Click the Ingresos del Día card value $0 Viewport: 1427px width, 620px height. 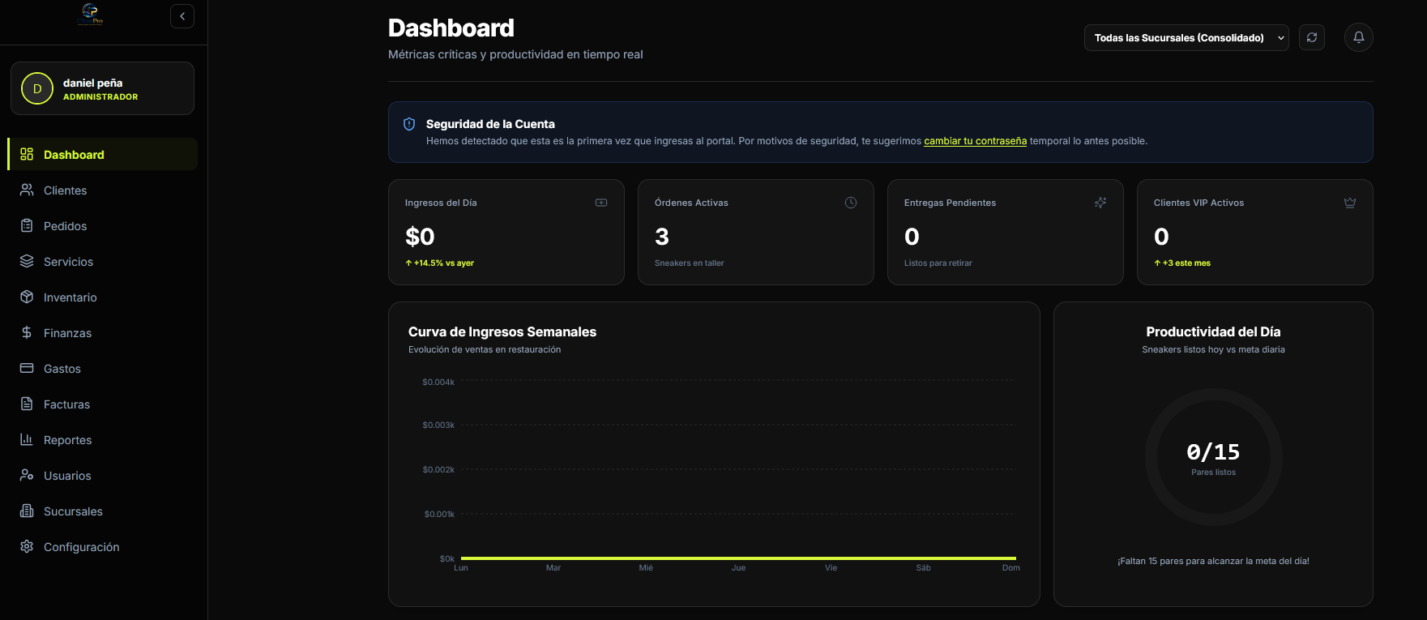click(420, 237)
